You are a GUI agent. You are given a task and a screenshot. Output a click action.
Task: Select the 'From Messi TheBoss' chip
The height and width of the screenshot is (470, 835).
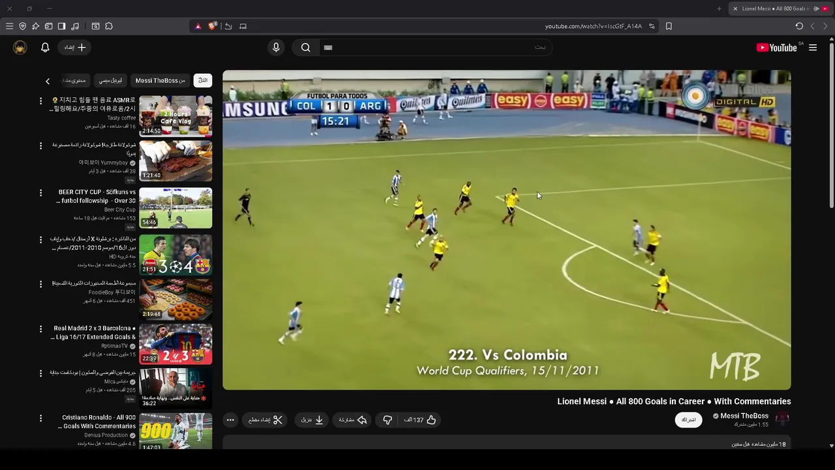click(x=160, y=80)
